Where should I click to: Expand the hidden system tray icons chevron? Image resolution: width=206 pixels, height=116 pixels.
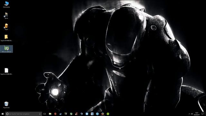pyautogui.click(x=189, y=114)
